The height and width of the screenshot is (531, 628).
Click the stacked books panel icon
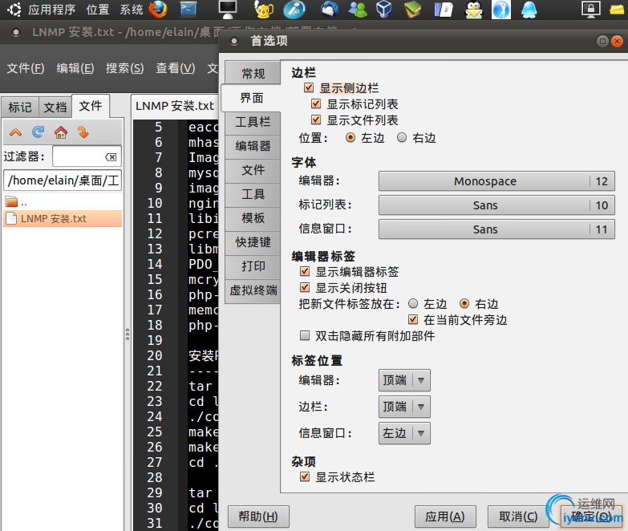click(412, 9)
